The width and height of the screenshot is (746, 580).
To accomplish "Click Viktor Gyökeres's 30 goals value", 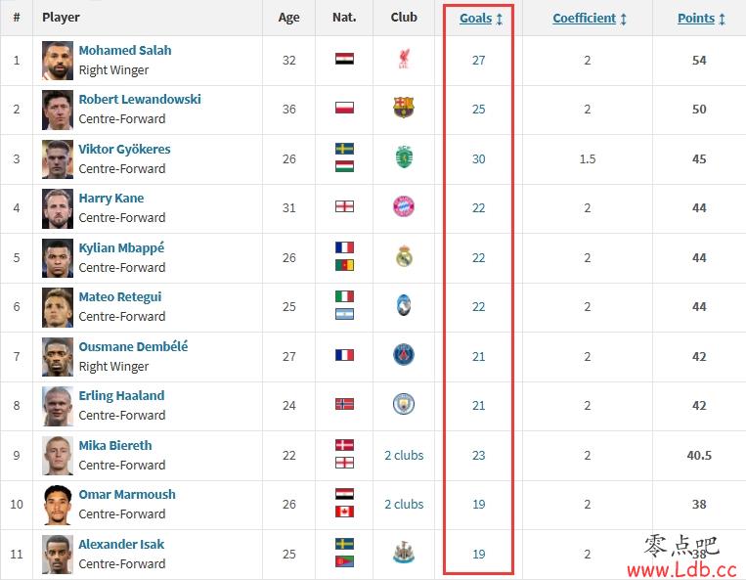I will tap(479, 158).
